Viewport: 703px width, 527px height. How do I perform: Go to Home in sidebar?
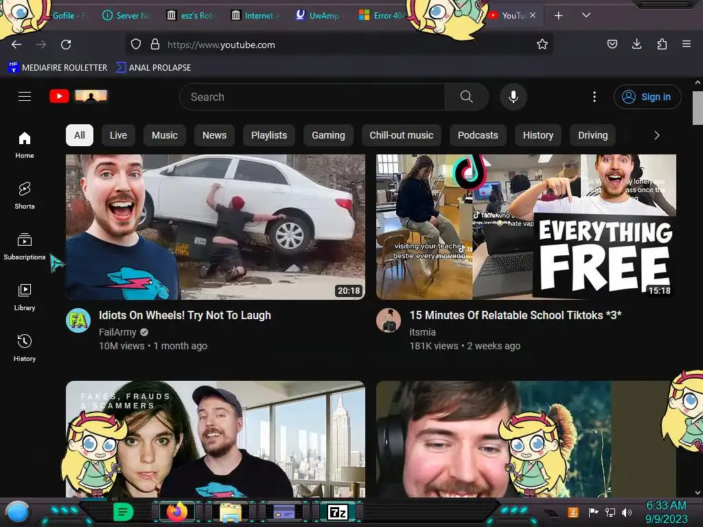(25, 145)
